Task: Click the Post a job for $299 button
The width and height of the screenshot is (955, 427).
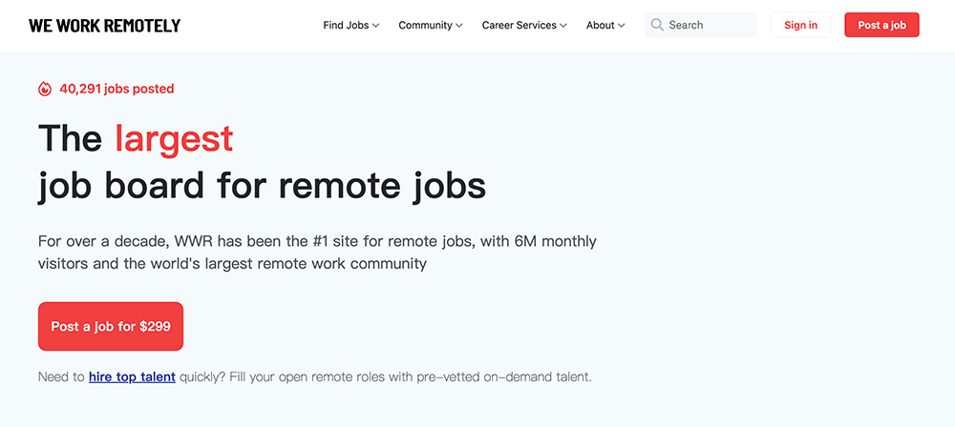Action: click(111, 326)
